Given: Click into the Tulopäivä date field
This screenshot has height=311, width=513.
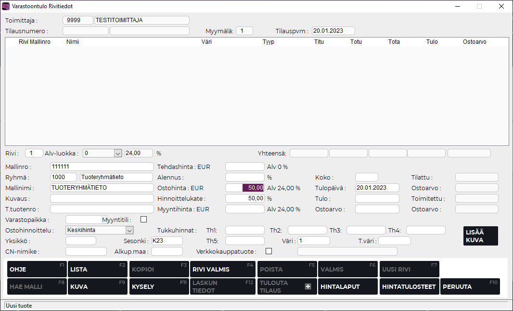Looking at the screenshot, I should click(x=377, y=188).
